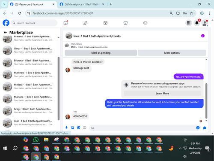The width and height of the screenshot is (214, 161).
Task: Open the Melissa conversation
Action: pos(29,86)
